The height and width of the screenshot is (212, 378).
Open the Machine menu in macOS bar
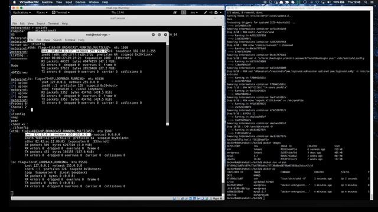point(47,2)
